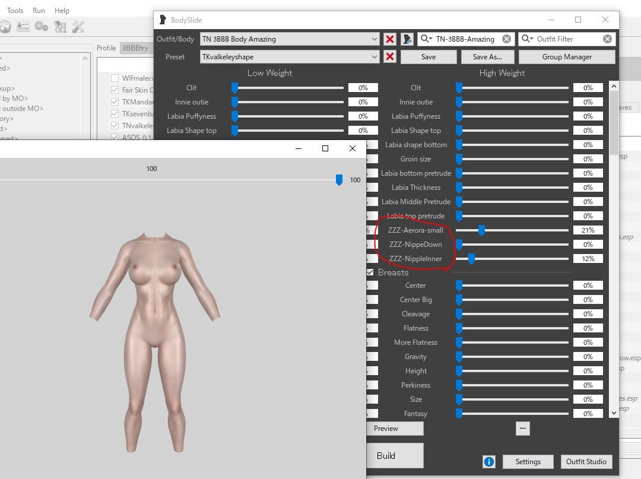This screenshot has width=641, height=479.
Task: Click the slider list scrollbar up arrow
Action: [x=614, y=87]
